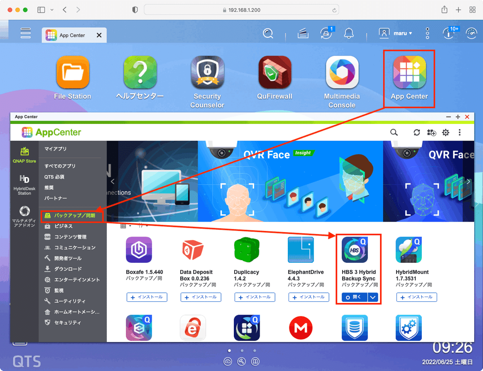Install ElephantDrive 4.4.3
The width and height of the screenshot is (483, 371).
(x=309, y=297)
